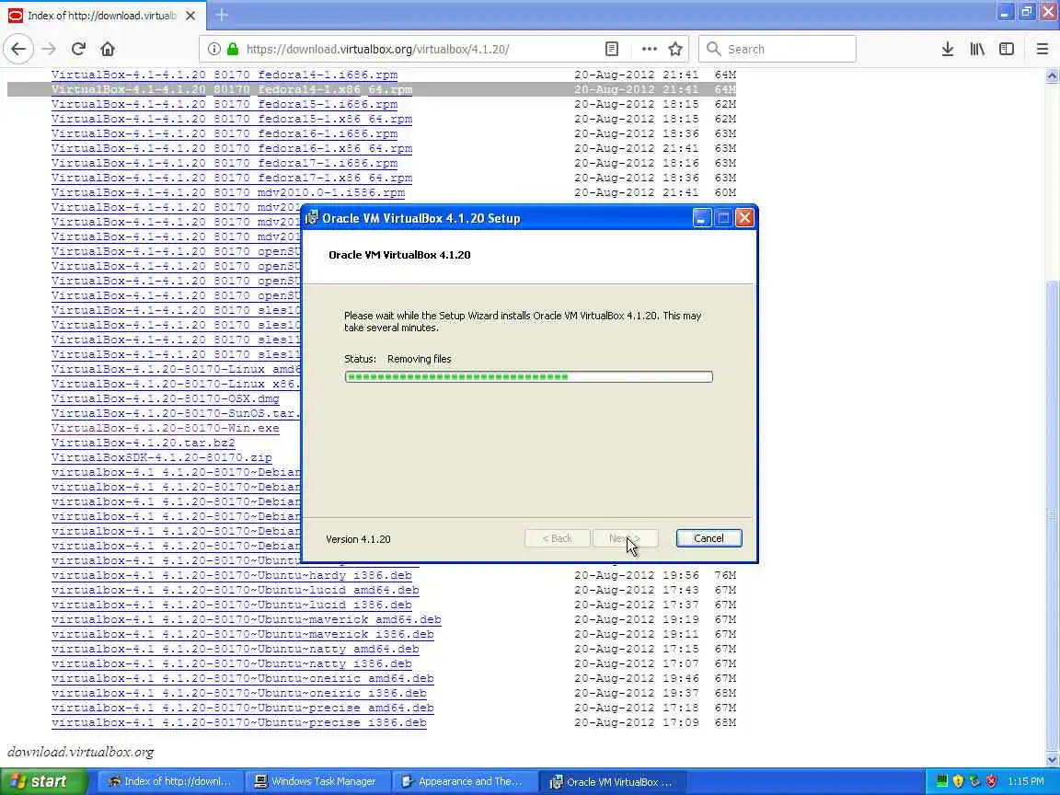
Task: Select highlighted fedora14-1.x86_64.rpm link
Action: coord(232,89)
